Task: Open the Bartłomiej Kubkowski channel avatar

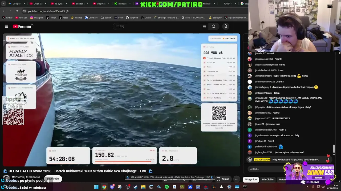Action: pos(6,179)
